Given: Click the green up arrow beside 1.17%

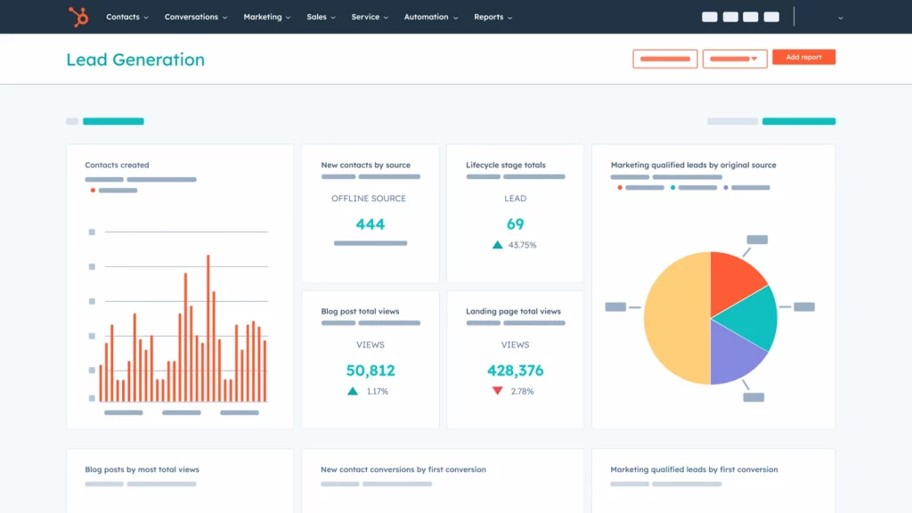Looking at the screenshot, I should (353, 391).
